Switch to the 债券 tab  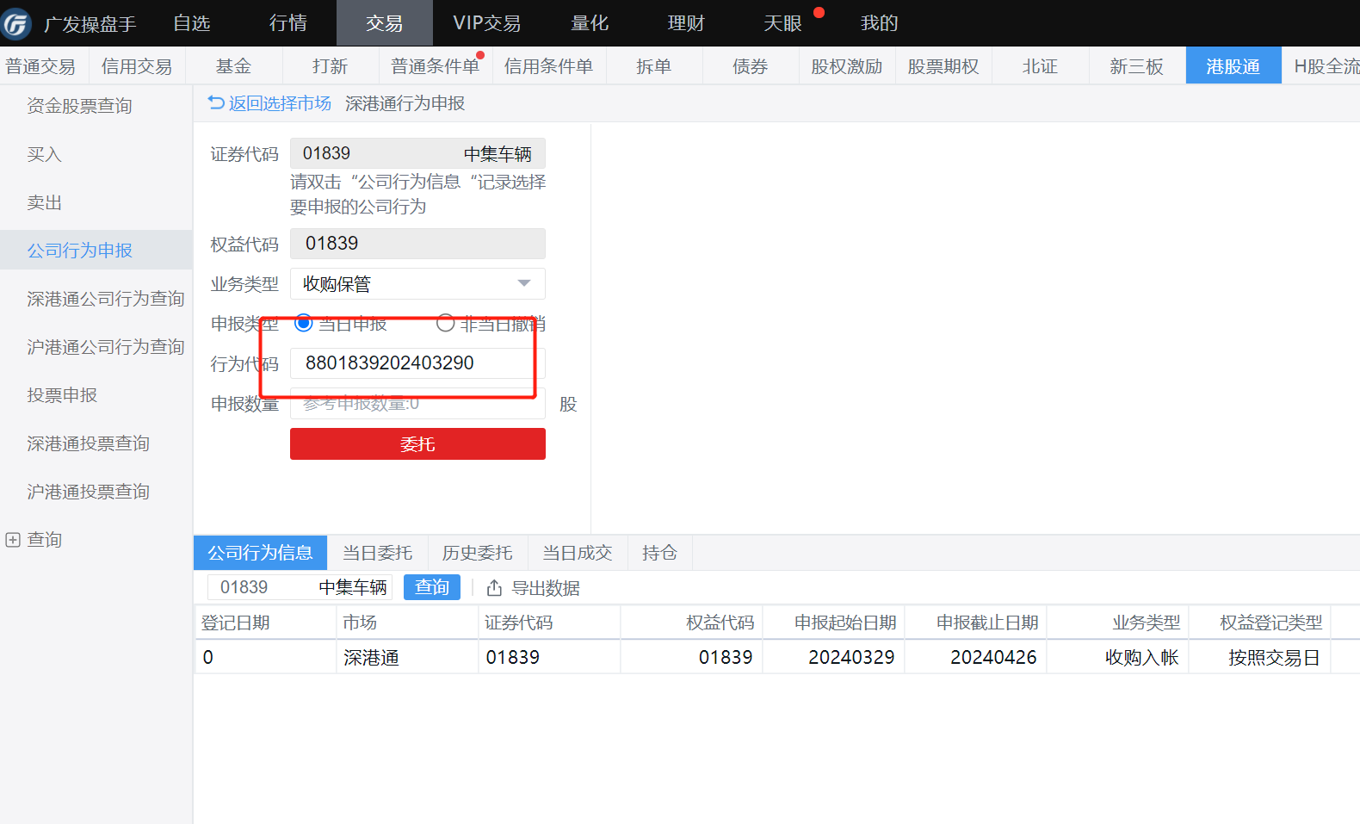coord(750,66)
